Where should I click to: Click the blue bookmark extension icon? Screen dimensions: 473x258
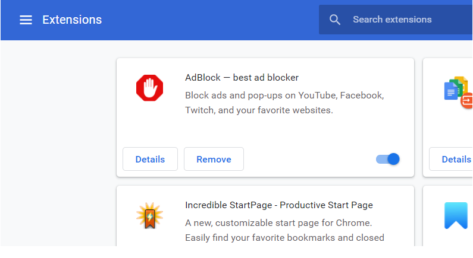click(x=456, y=216)
